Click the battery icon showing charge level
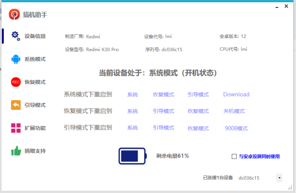The height and width of the screenshot is (193, 296). [132, 156]
